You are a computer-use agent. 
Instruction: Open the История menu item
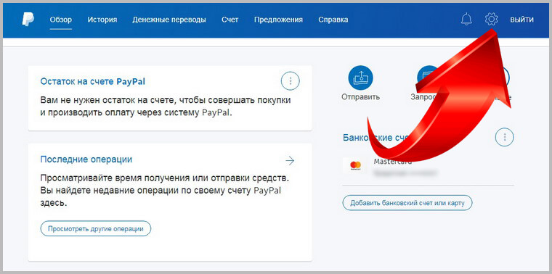(102, 20)
